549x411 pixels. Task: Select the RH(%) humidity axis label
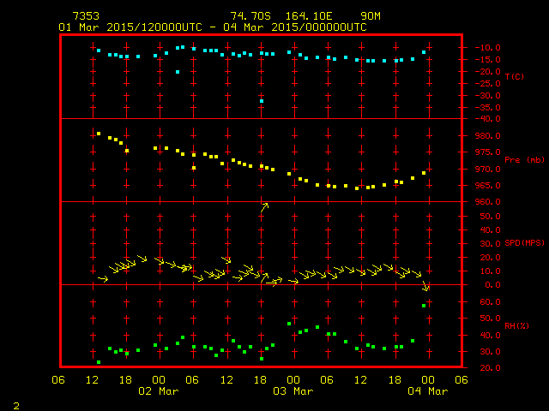coord(514,326)
